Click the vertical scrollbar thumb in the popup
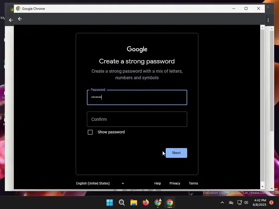279x209 pixels. click(262, 105)
